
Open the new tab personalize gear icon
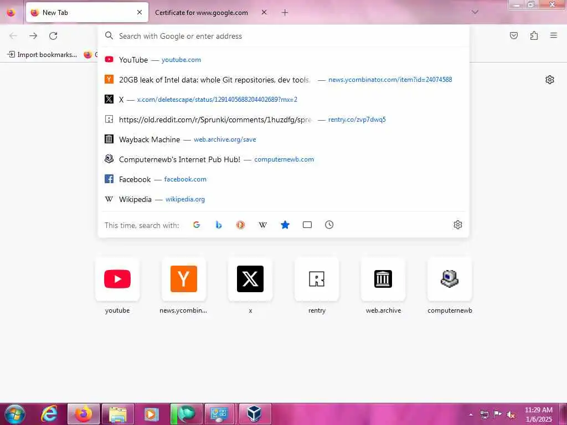pos(550,80)
